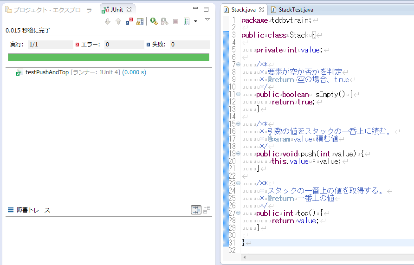Go to the previous failed test
This screenshot has height=265, width=414.
118,21
